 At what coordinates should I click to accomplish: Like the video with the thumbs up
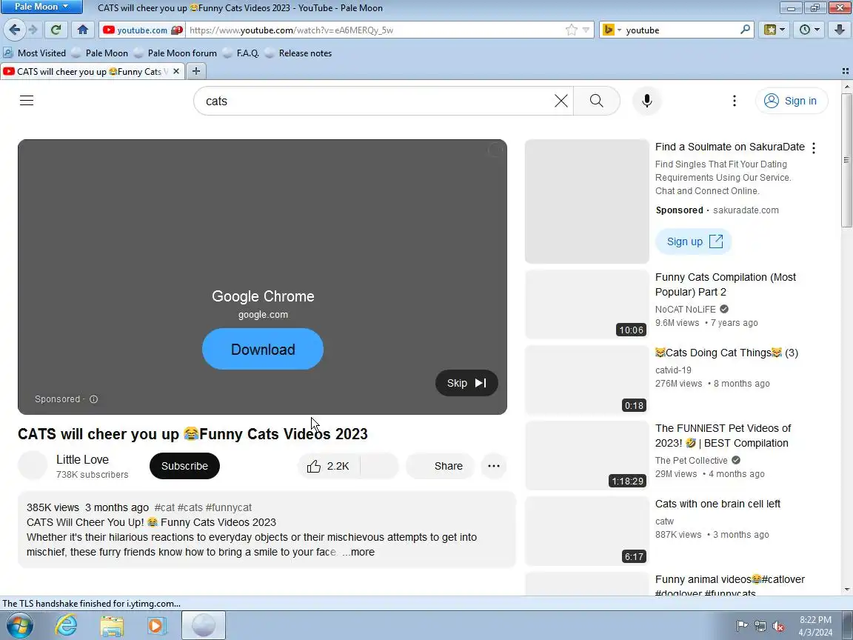[328, 466]
